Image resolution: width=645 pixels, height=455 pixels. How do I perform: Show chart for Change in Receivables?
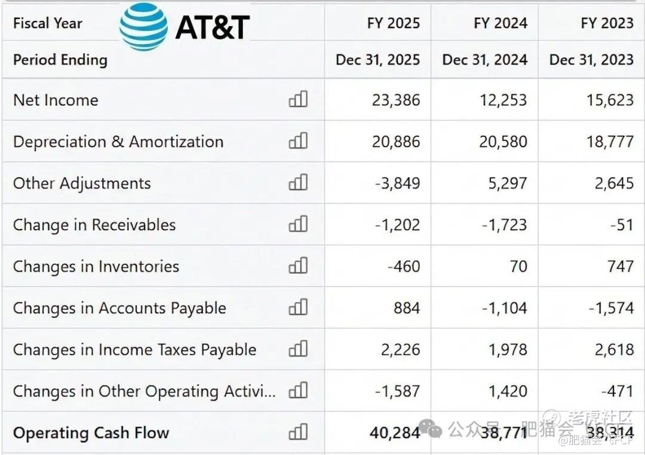[x=298, y=224]
